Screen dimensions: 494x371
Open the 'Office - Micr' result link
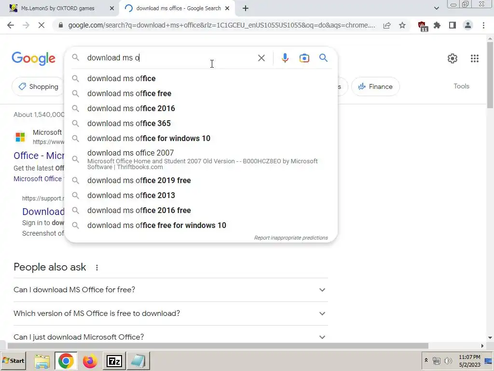tap(39, 156)
